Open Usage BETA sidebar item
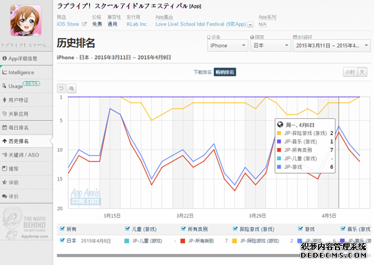 [x=26, y=86]
